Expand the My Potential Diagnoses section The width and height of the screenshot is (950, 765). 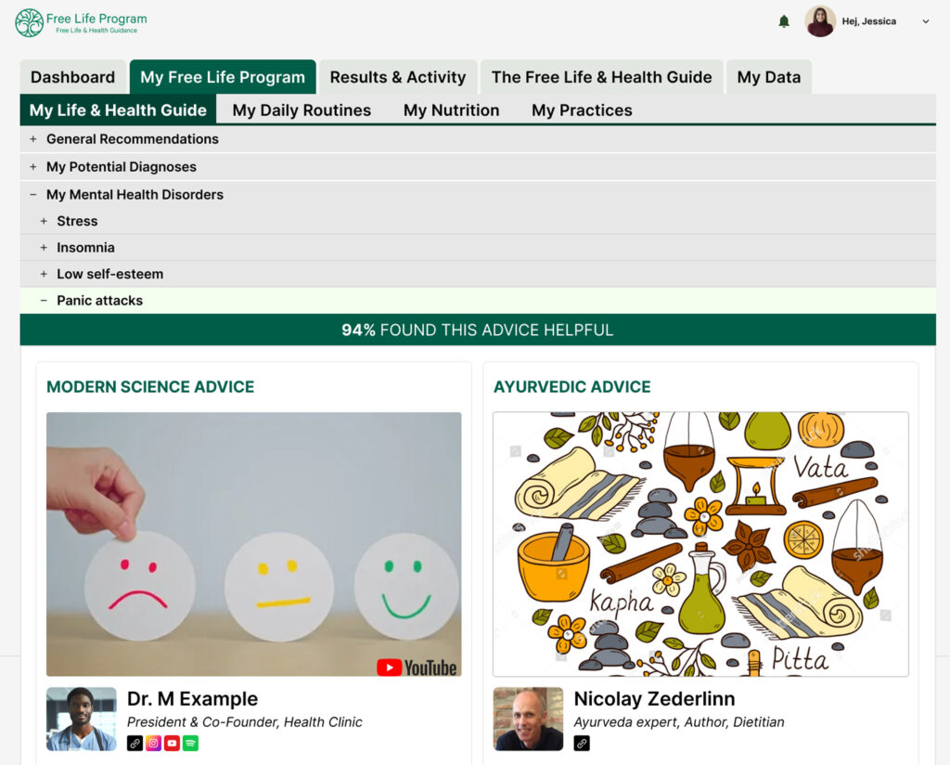[x=478, y=167]
